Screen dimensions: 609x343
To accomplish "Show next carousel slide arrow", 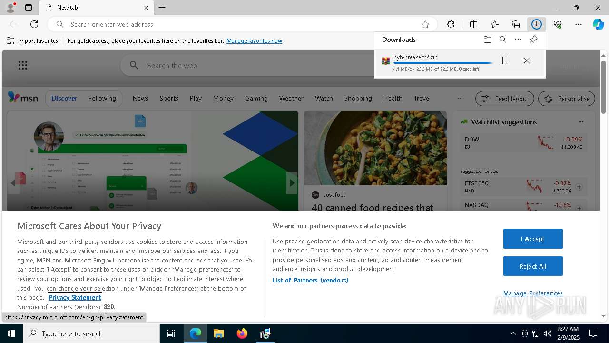I will click(292, 183).
